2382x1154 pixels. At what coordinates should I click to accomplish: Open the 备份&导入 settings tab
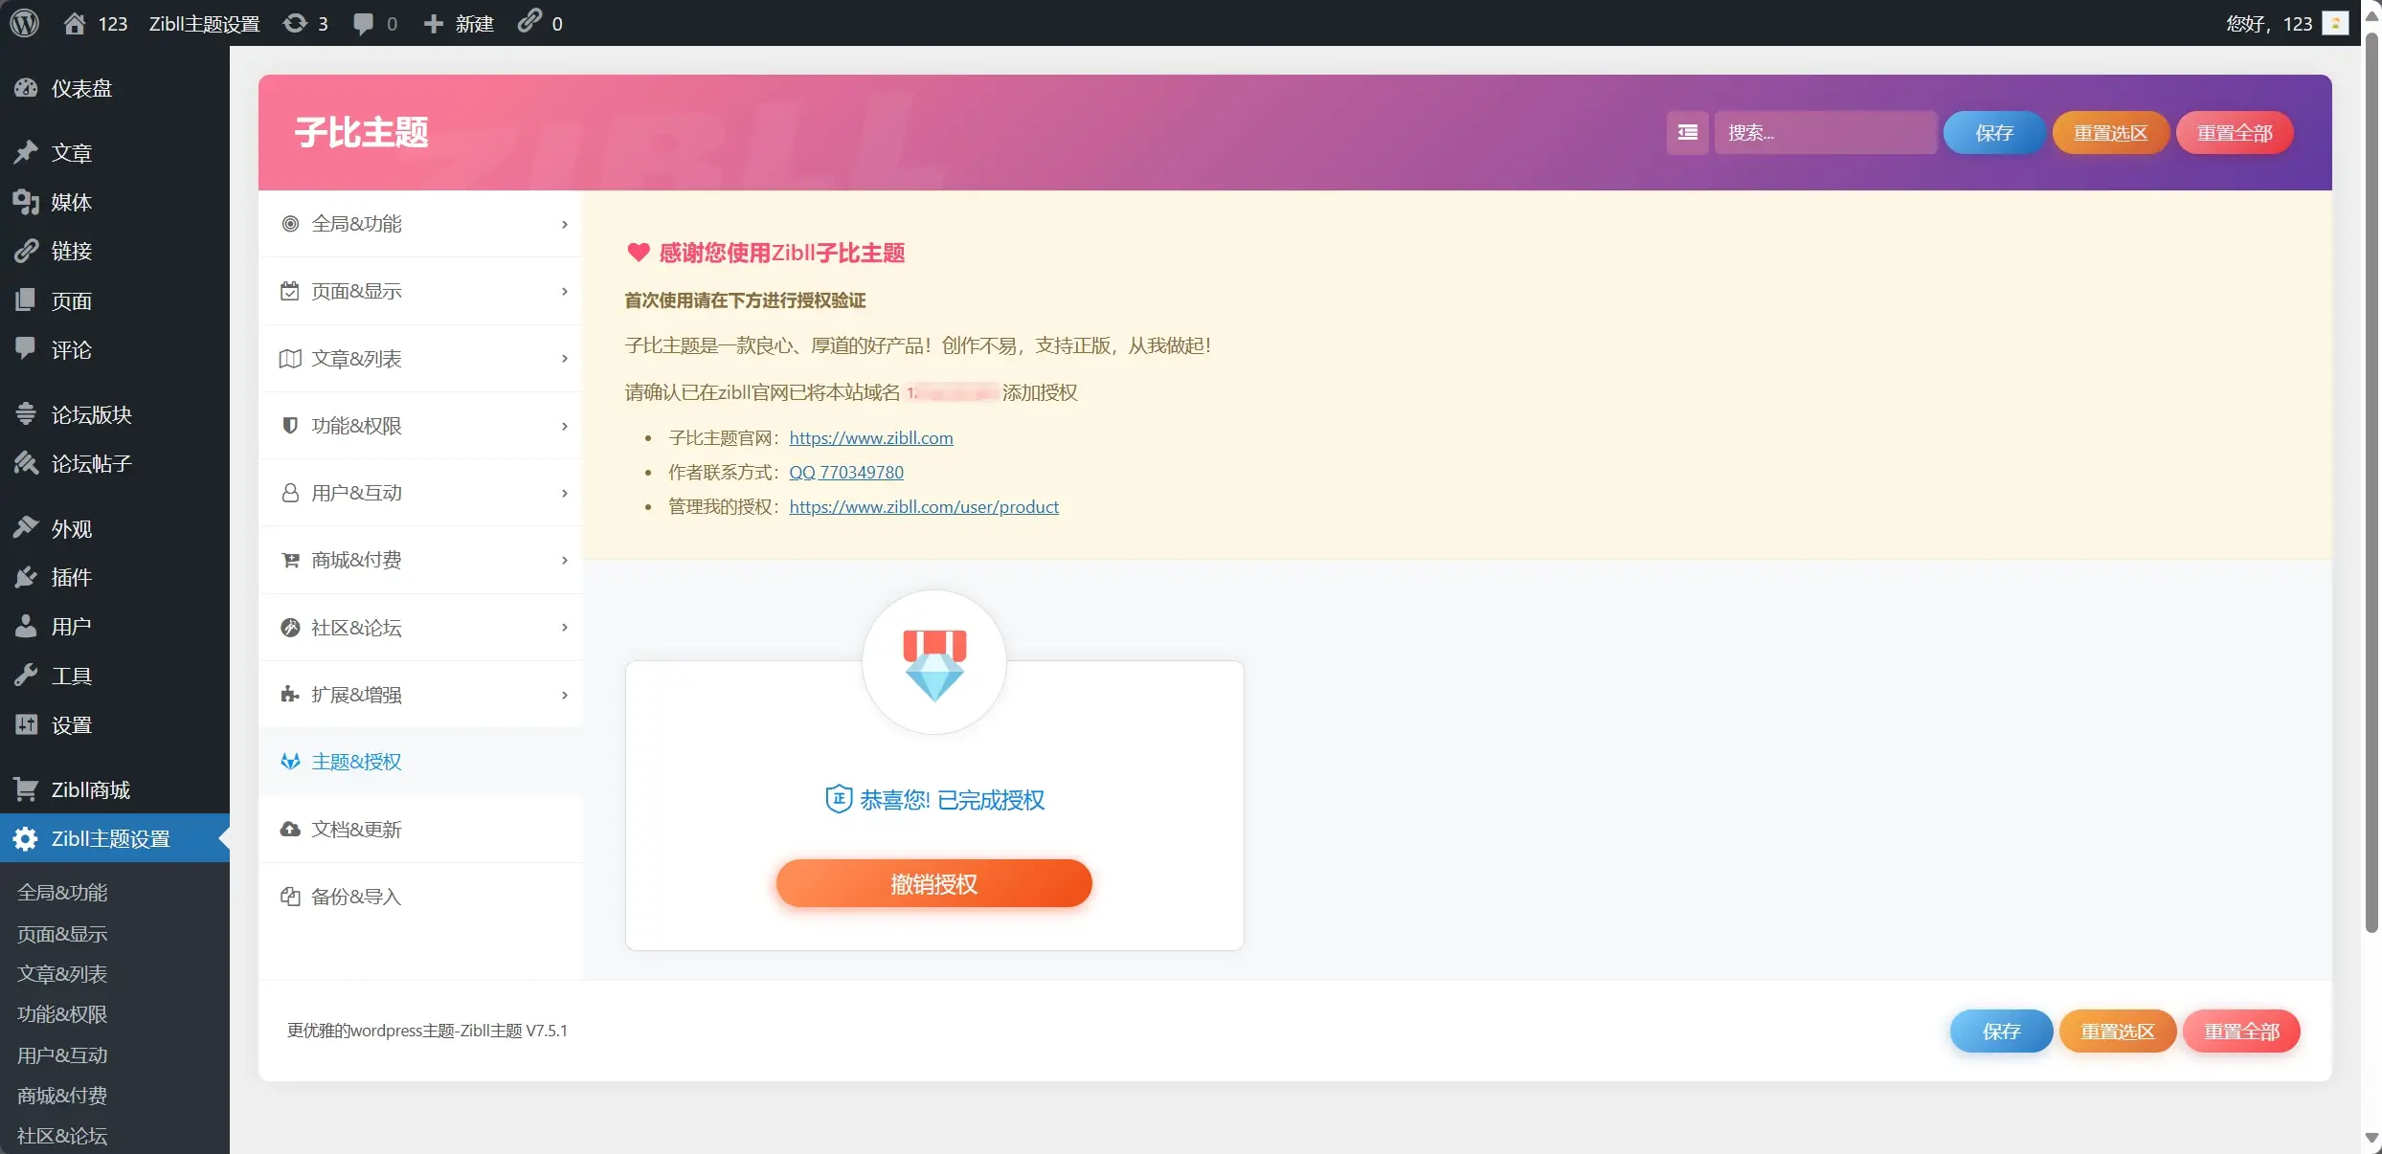click(x=420, y=897)
